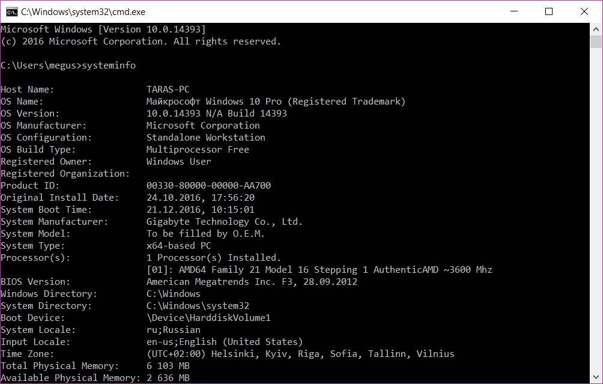603x384 pixels.
Task: Click the Windows 10 Pro OS name value
Action: [276, 102]
